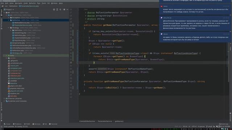Click the Expand All icon in Project panel
This screenshot has height=130, width=232.
(57, 10)
